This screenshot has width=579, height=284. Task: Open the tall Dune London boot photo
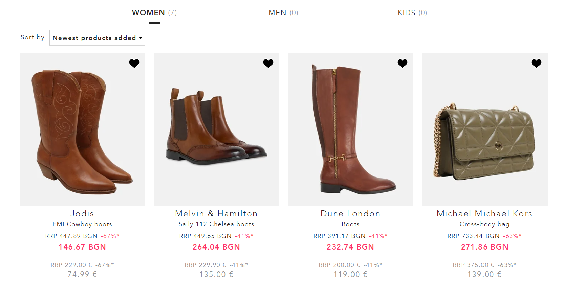pyautogui.click(x=350, y=132)
